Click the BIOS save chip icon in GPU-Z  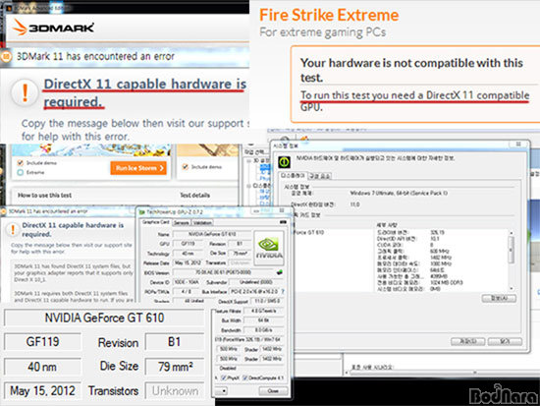pos(280,272)
